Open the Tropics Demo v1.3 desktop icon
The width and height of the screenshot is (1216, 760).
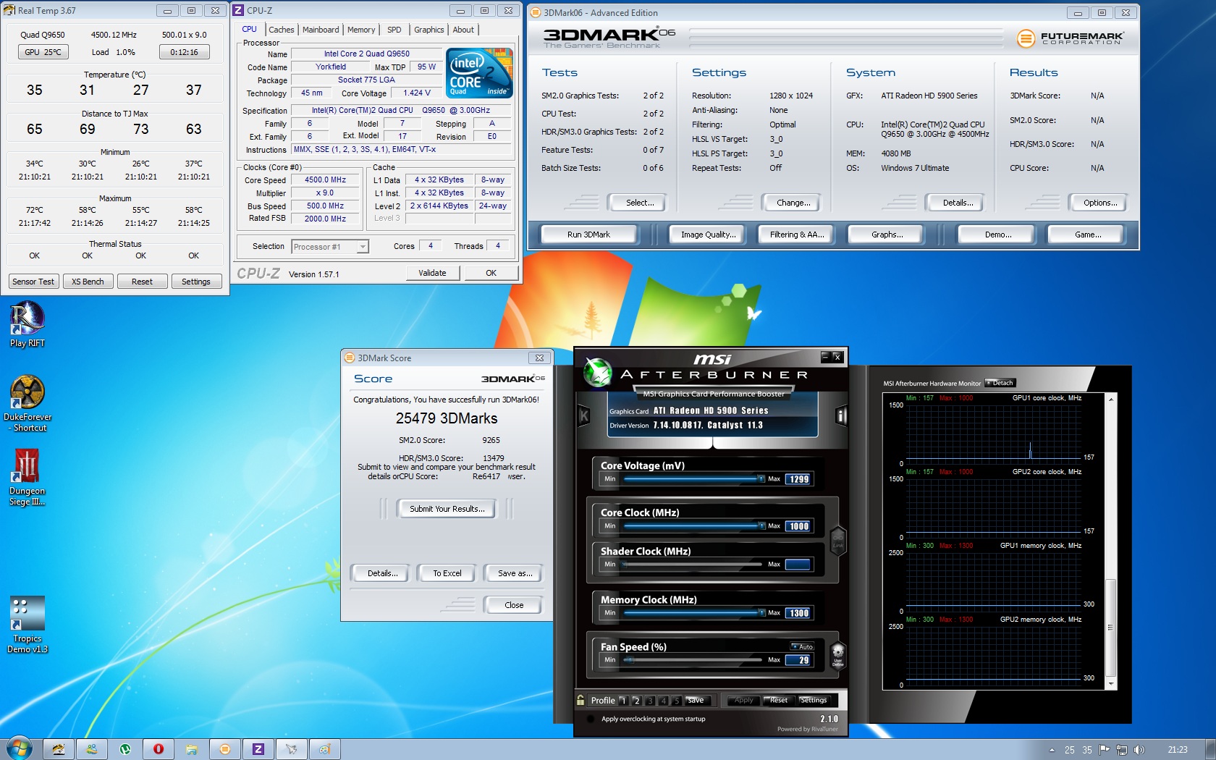(x=28, y=624)
